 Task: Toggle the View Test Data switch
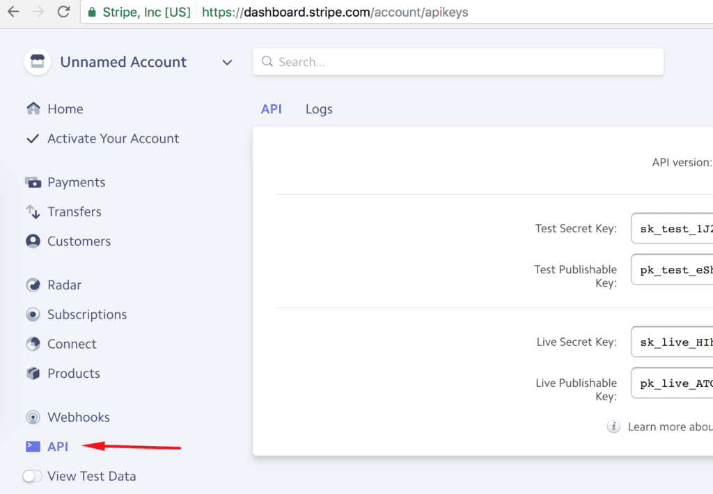pos(32,476)
